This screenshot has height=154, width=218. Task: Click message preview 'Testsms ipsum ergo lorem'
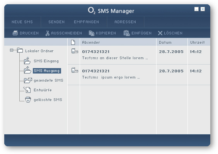(111, 77)
